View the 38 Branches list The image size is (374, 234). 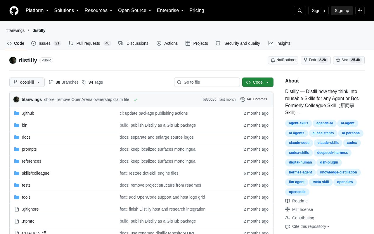(64, 82)
